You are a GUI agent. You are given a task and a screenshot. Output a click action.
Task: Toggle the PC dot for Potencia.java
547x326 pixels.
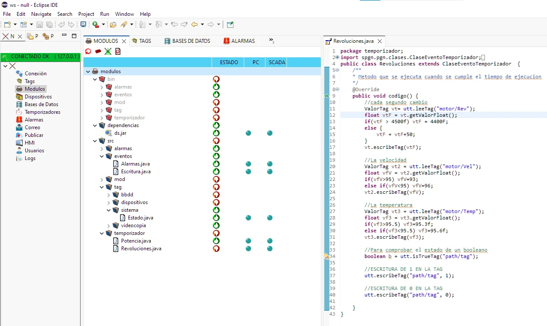click(x=248, y=240)
